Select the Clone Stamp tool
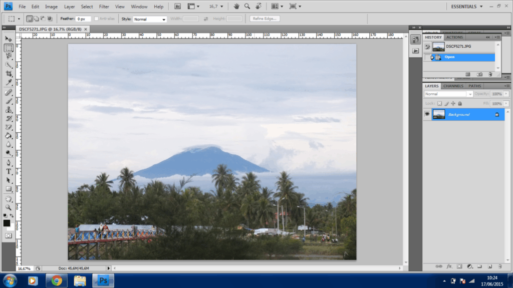The height and width of the screenshot is (288, 513). [9, 110]
